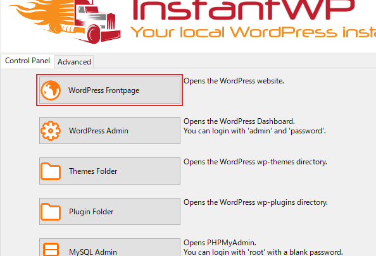Click the gear icon for WordPress Admin

pos(51,131)
